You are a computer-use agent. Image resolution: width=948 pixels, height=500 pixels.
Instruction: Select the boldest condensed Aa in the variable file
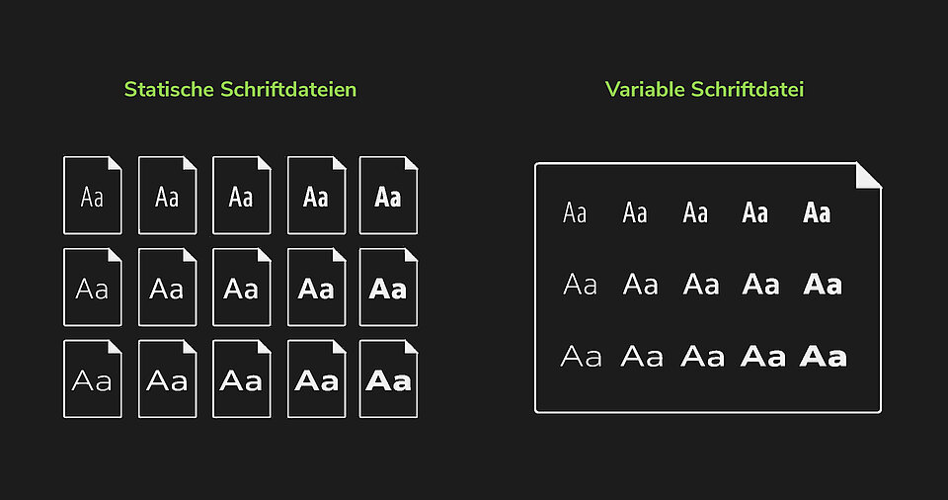(x=817, y=212)
